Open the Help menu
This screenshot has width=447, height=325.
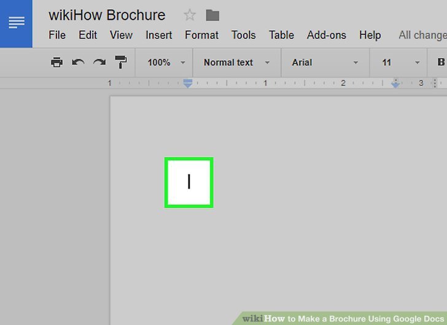(x=370, y=35)
